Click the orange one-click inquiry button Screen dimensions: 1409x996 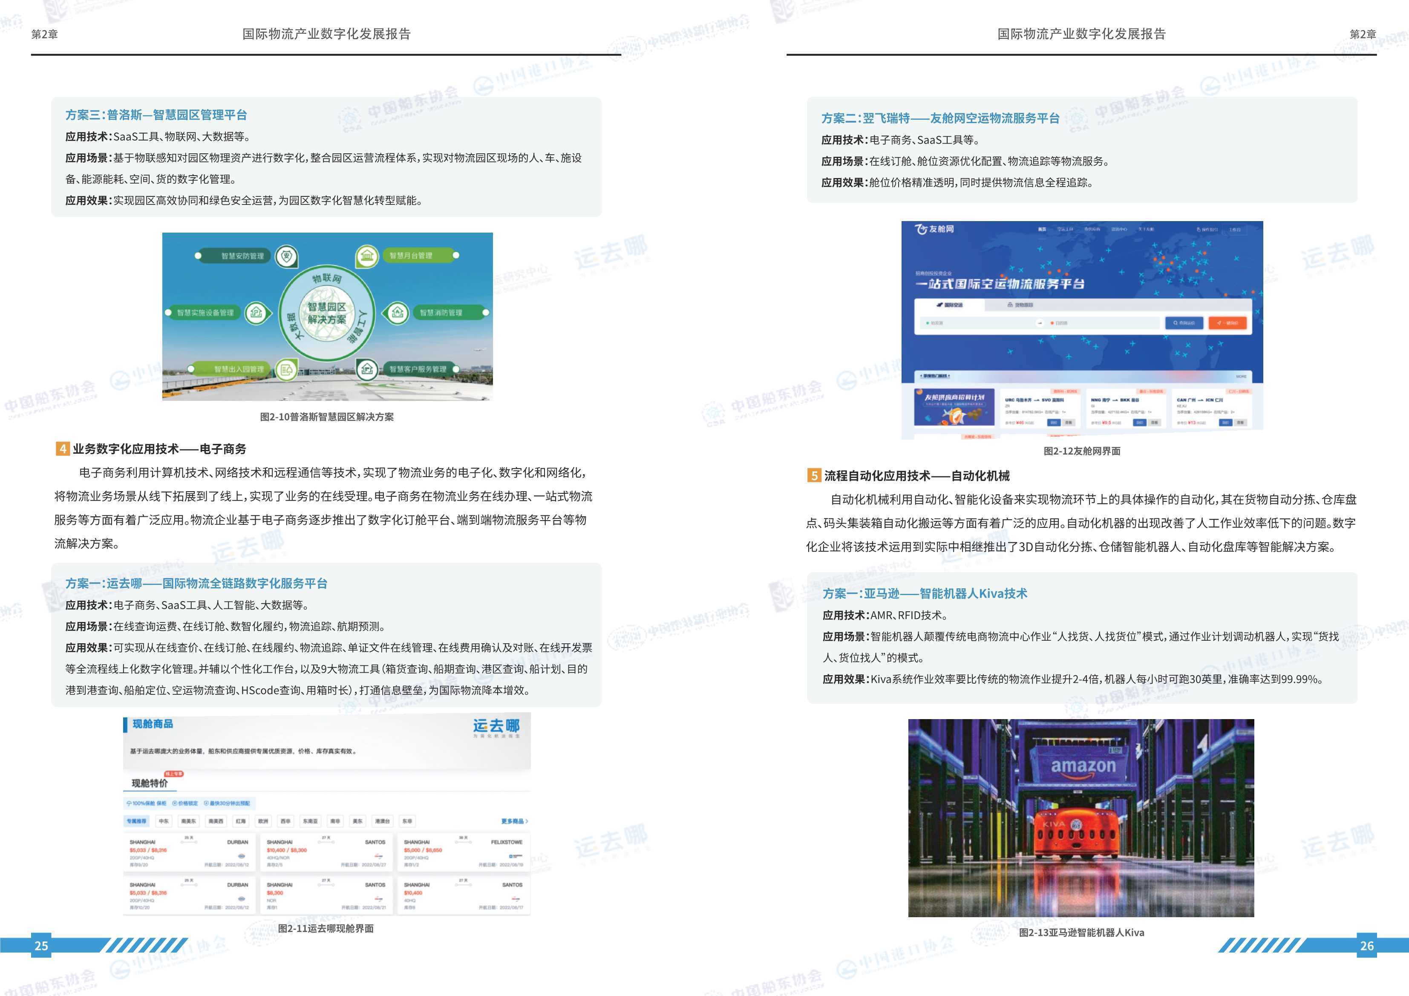(1227, 323)
